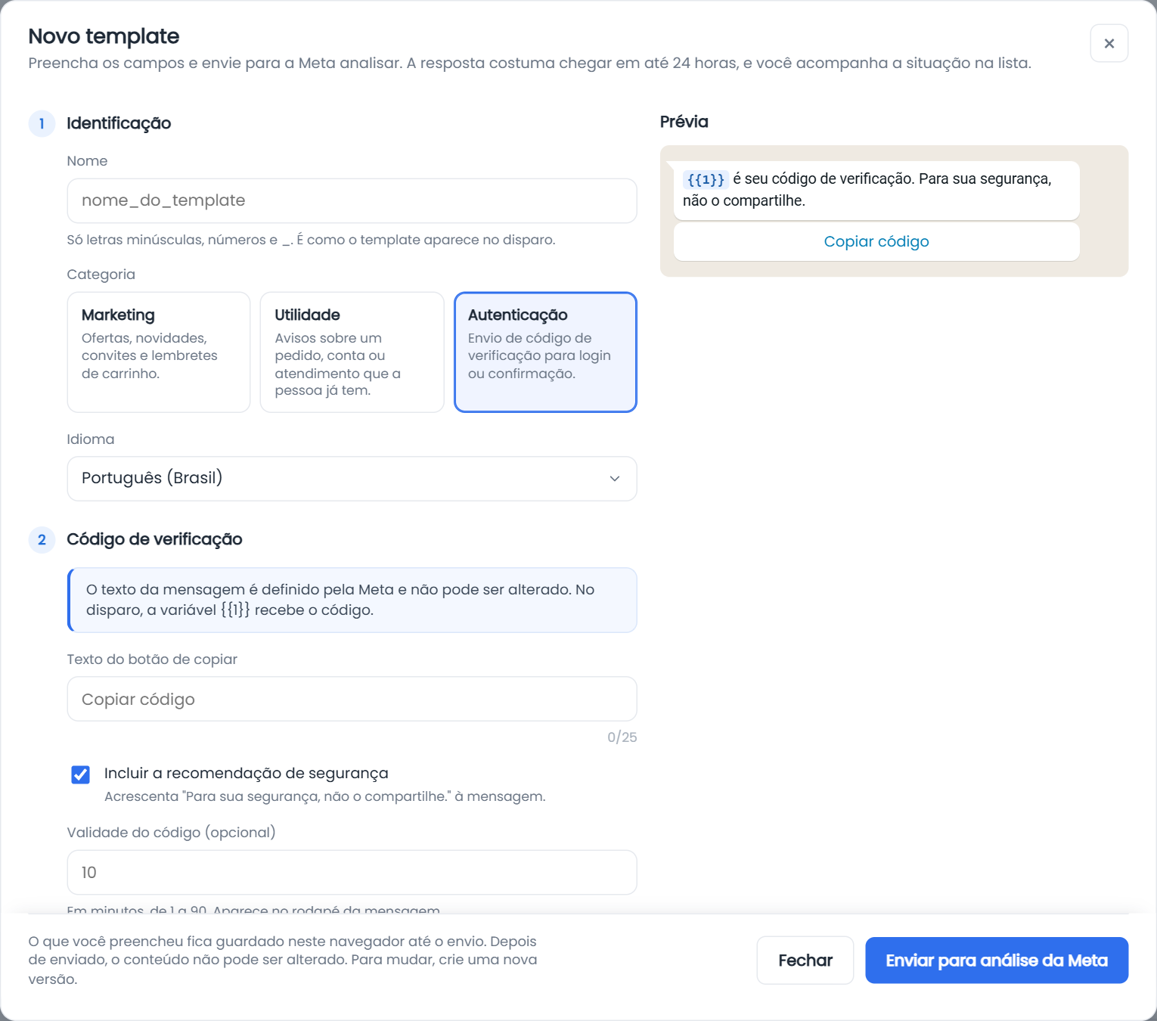
Task: Select the Marketing category card
Action: coord(159,352)
